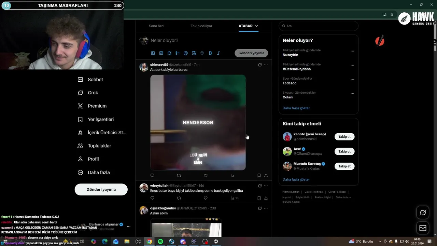This screenshot has width=437, height=246.
Task: Open floating Grok button at bottom right
Action: coord(423,213)
